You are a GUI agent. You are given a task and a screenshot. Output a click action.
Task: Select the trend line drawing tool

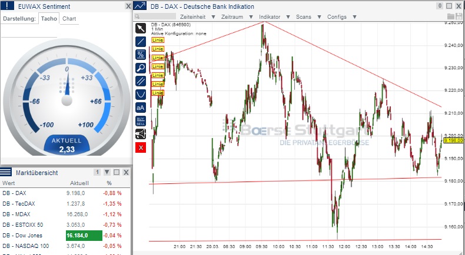coord(141,42)
